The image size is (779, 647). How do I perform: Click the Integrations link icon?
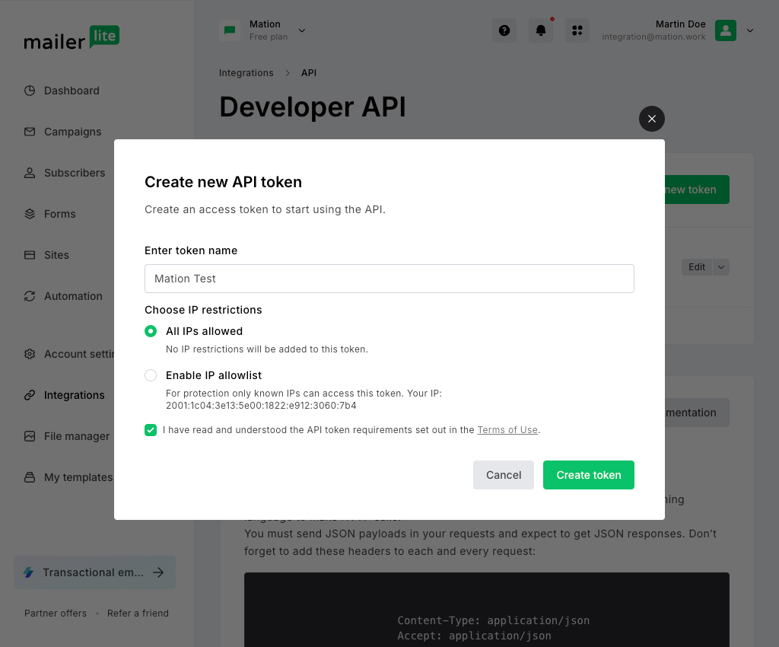[x=30, y=395]
